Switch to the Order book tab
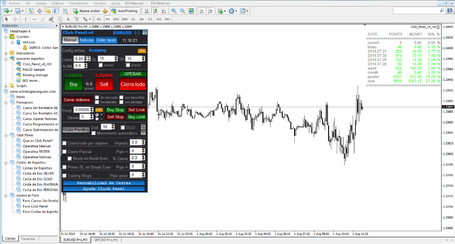The height and width of the screenshot is (244, 455). click(106, 40)
